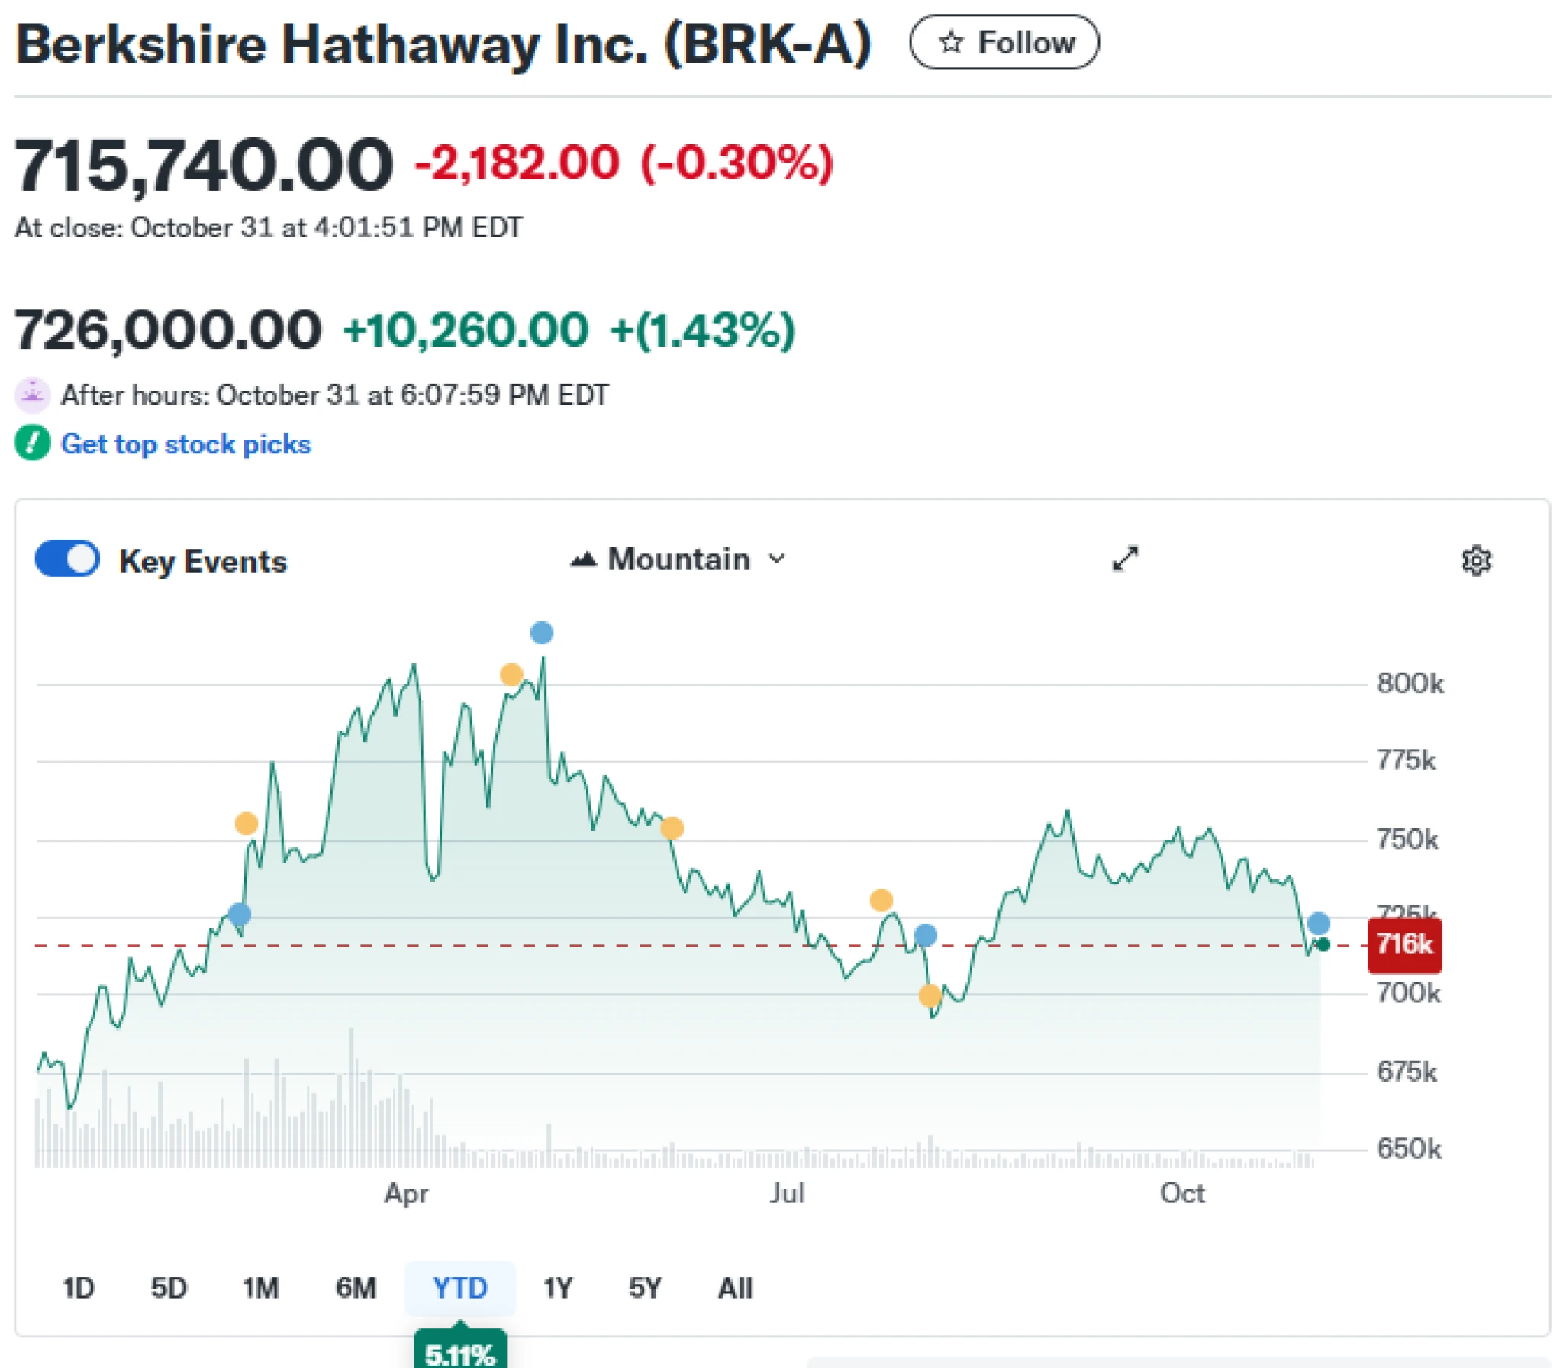
Task: Click the yellow event dot near 700k
Action: [x=930, y=995]
